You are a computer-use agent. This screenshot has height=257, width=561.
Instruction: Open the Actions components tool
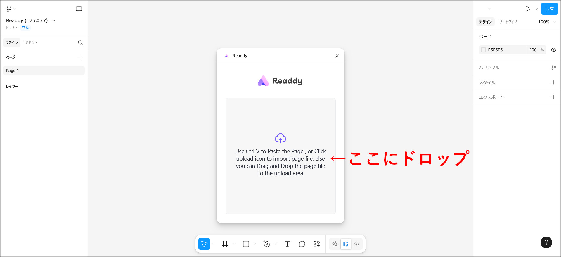pyautogui.click(x=317, y=244)
